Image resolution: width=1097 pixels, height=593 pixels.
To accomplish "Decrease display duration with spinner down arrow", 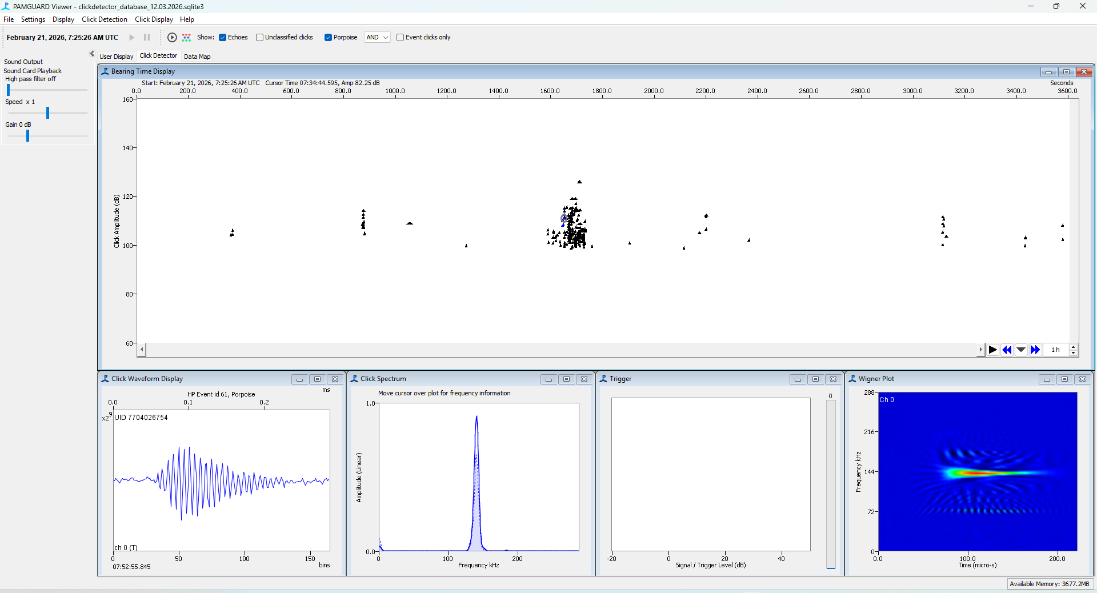I will click(x=1074, y=353).
